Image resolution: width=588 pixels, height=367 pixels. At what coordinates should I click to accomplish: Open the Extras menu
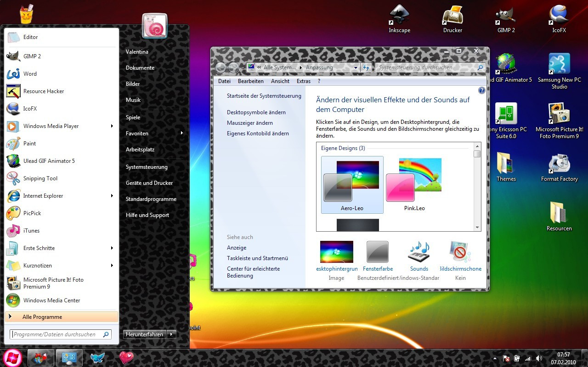coord(304,81)
